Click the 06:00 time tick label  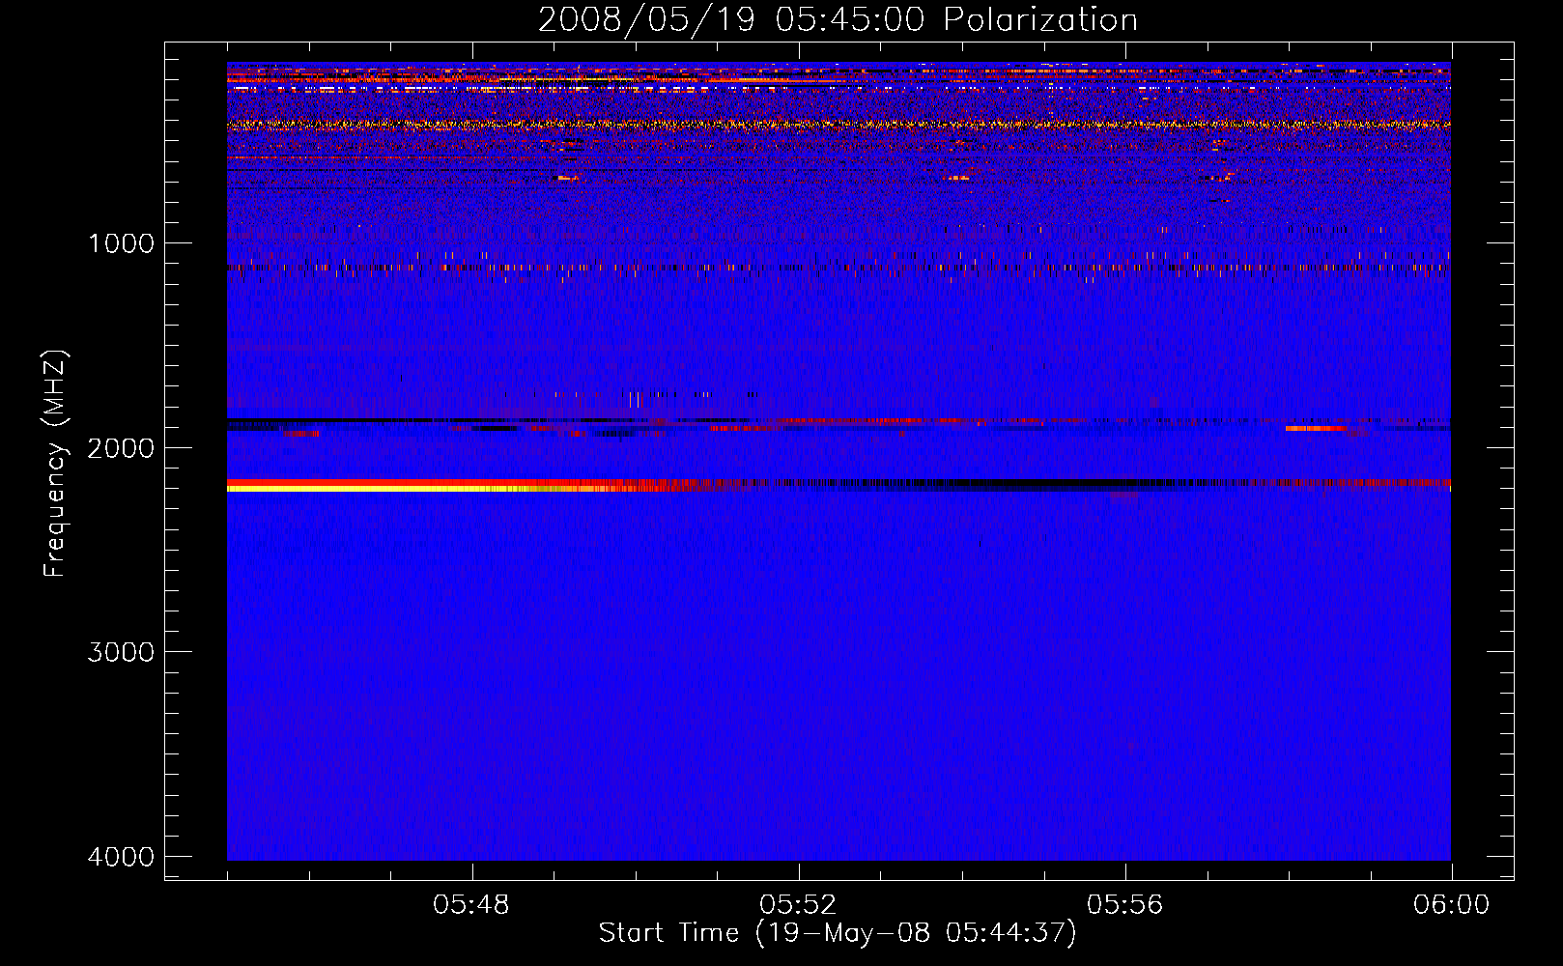[1451, 905]
